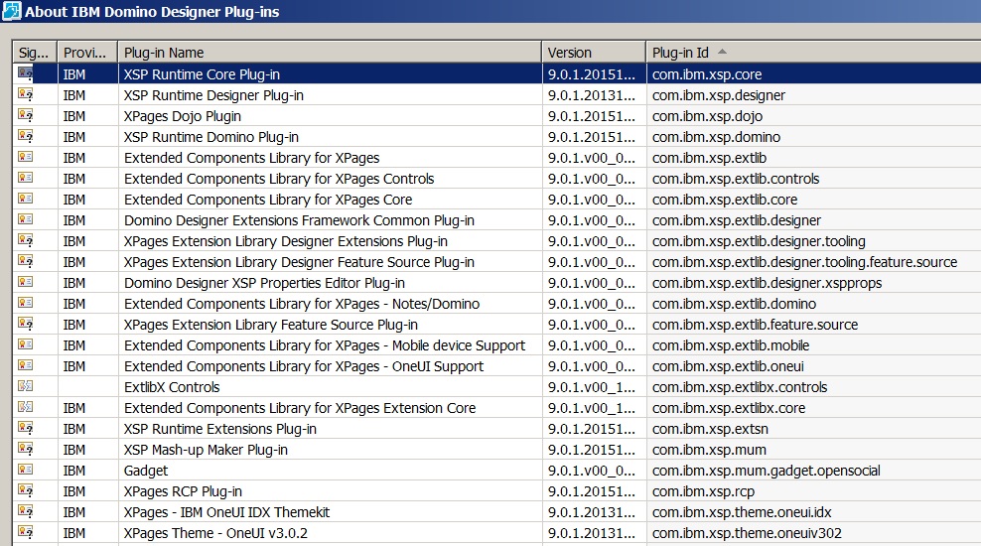981x546 pixels.
Task: Sort by the Plug-in Id column header
Action: click(x=813, y=53)
